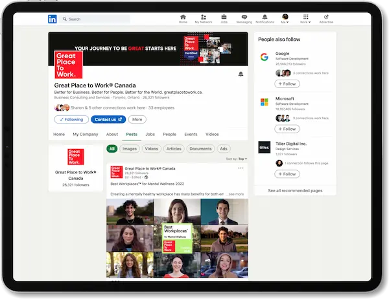This screenshot has height=299, width=389.
Task: View Sharon & 5 other connections
Action: 108,108
